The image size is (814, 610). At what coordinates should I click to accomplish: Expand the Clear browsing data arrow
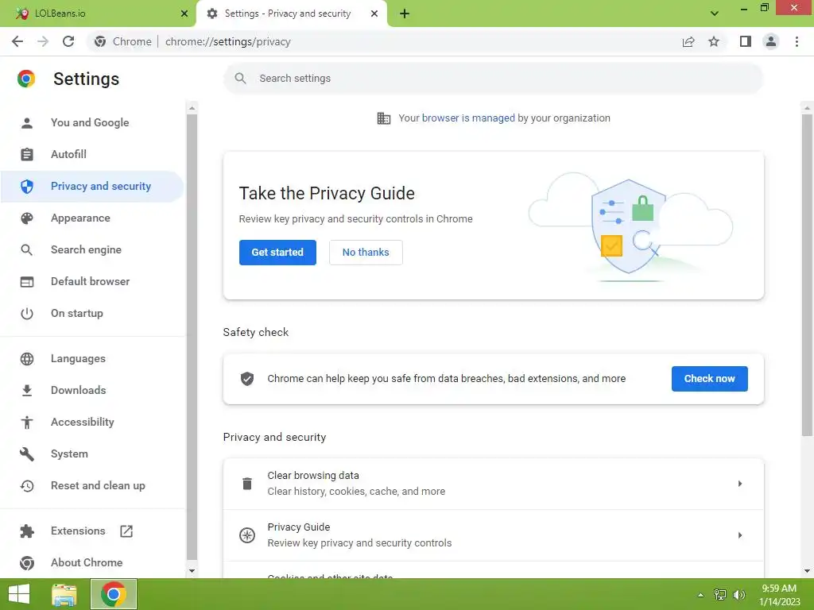click(740, 484)
